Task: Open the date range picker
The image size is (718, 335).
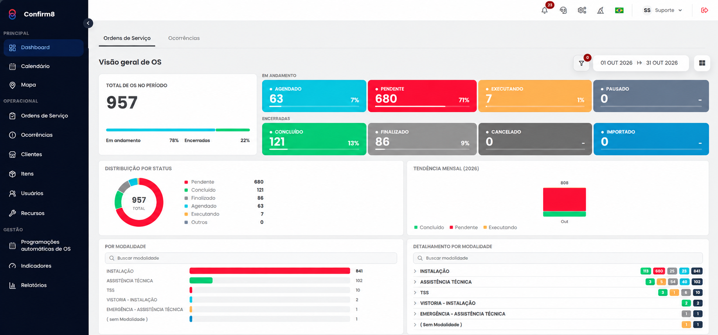Action: click(x=641, y=63)
